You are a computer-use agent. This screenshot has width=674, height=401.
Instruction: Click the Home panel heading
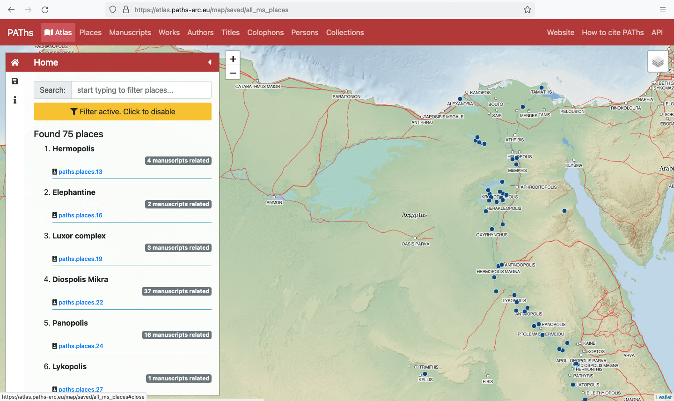[46, 62]
